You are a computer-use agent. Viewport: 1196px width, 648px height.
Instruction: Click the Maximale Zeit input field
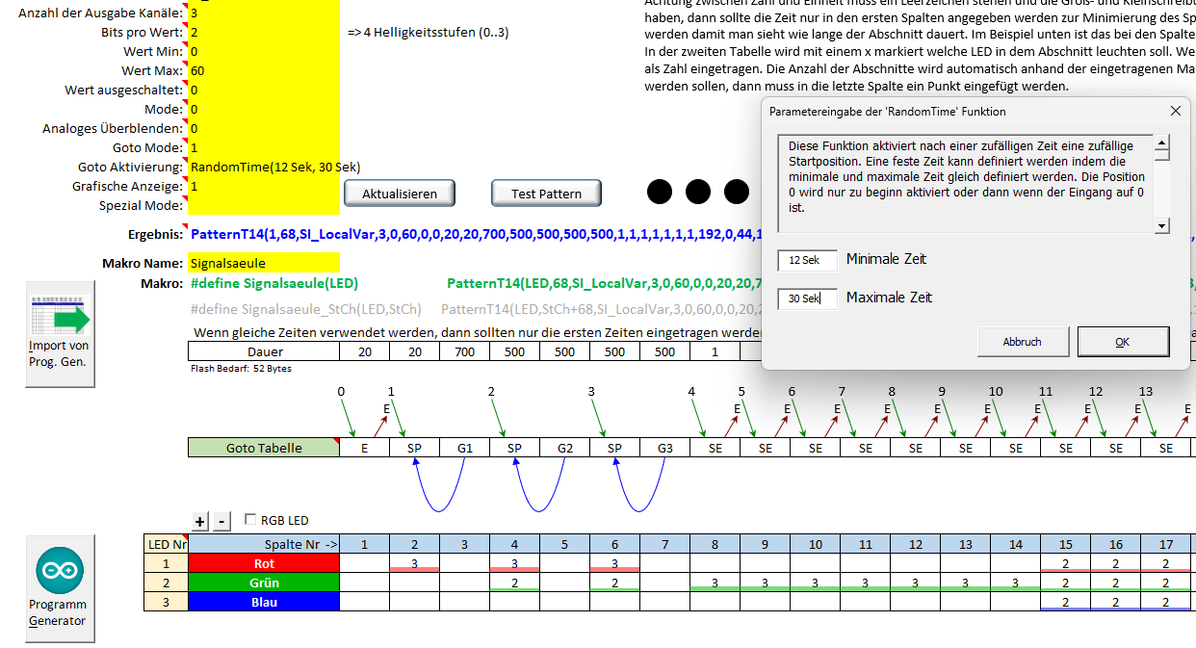tap(807, 298)
